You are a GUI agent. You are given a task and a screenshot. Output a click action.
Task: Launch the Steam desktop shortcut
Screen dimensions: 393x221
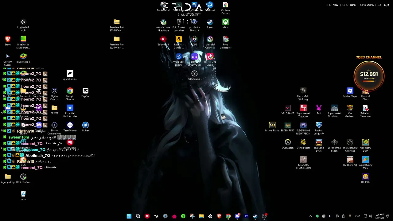[x=210, y=24]
